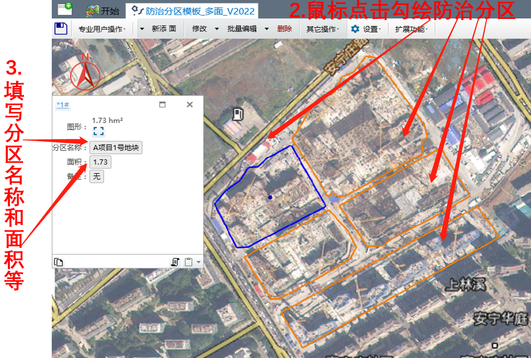Click the north compass icon on map
The height and width of the screenshot is (358, 531).
click(x=85, y=72)
